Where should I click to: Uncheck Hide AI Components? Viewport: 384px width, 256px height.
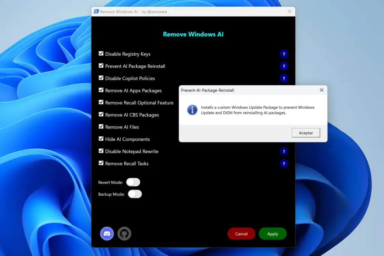tap(101, 139)
